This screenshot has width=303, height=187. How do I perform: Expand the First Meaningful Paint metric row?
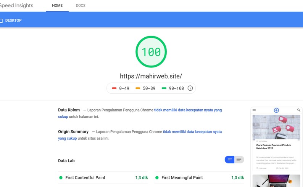[198, 178]
